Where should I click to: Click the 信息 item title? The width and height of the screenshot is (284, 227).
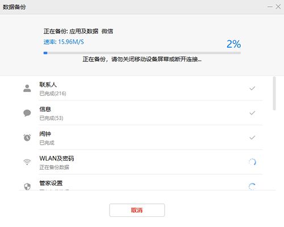[45, 109]
